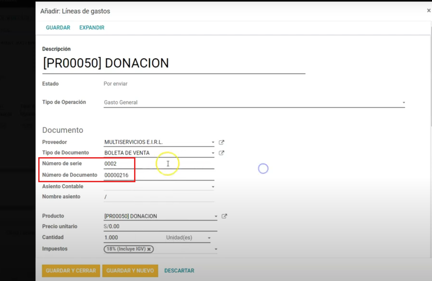Expand the Tipo de Documento options list
Screen dimensions: 432x281
tap(213, 153)
